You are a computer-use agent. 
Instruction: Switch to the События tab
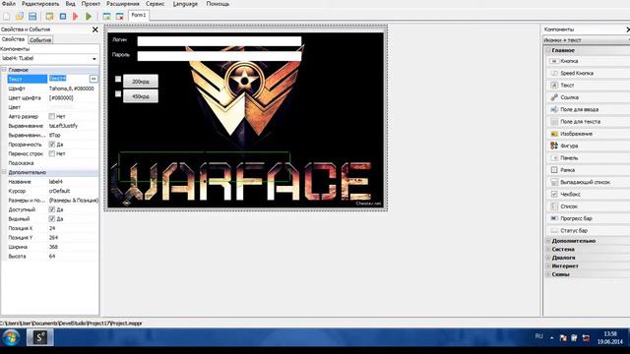coord(40,39)
